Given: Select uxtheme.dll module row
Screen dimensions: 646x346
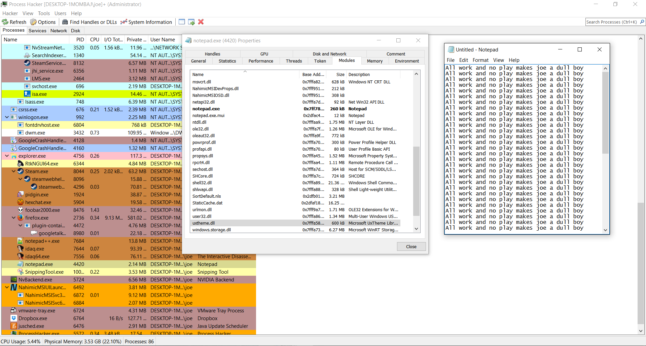Looking at the screenshot, I should [295, 223].
